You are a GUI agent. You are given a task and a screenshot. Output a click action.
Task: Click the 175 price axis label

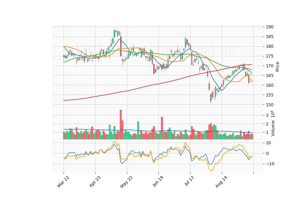point(270,56)
